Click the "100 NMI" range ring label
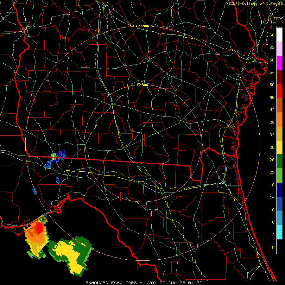The image size is (285, 285). click(142, 26)
